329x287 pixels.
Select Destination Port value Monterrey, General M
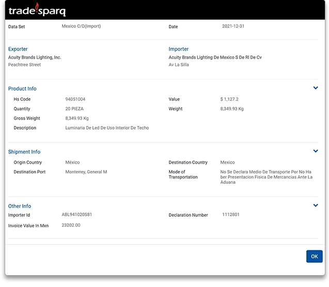click(x=86, y=172)
